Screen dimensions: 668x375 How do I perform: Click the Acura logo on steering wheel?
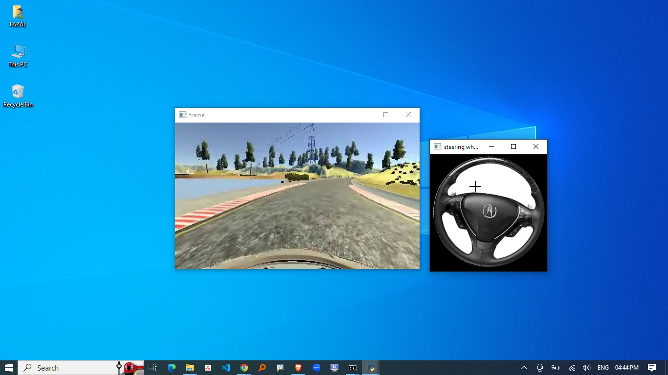tap(489, 210)
